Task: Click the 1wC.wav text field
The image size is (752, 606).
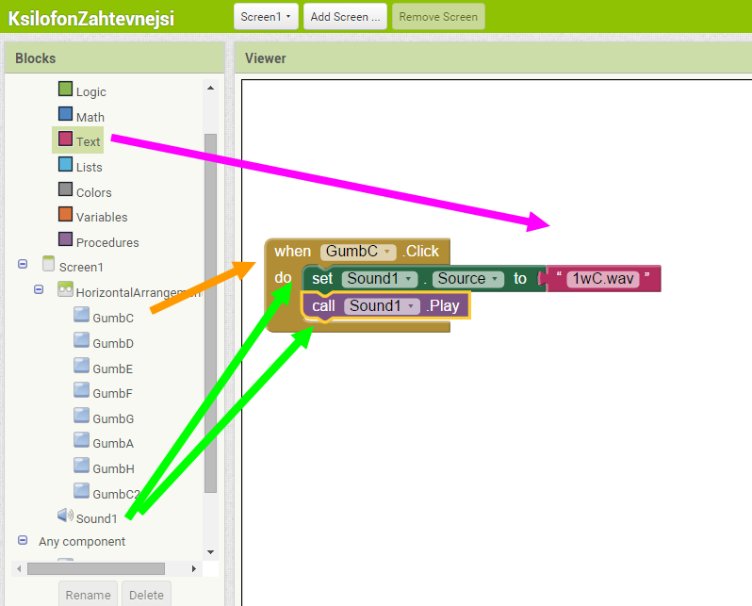Action: pos(604,279)
